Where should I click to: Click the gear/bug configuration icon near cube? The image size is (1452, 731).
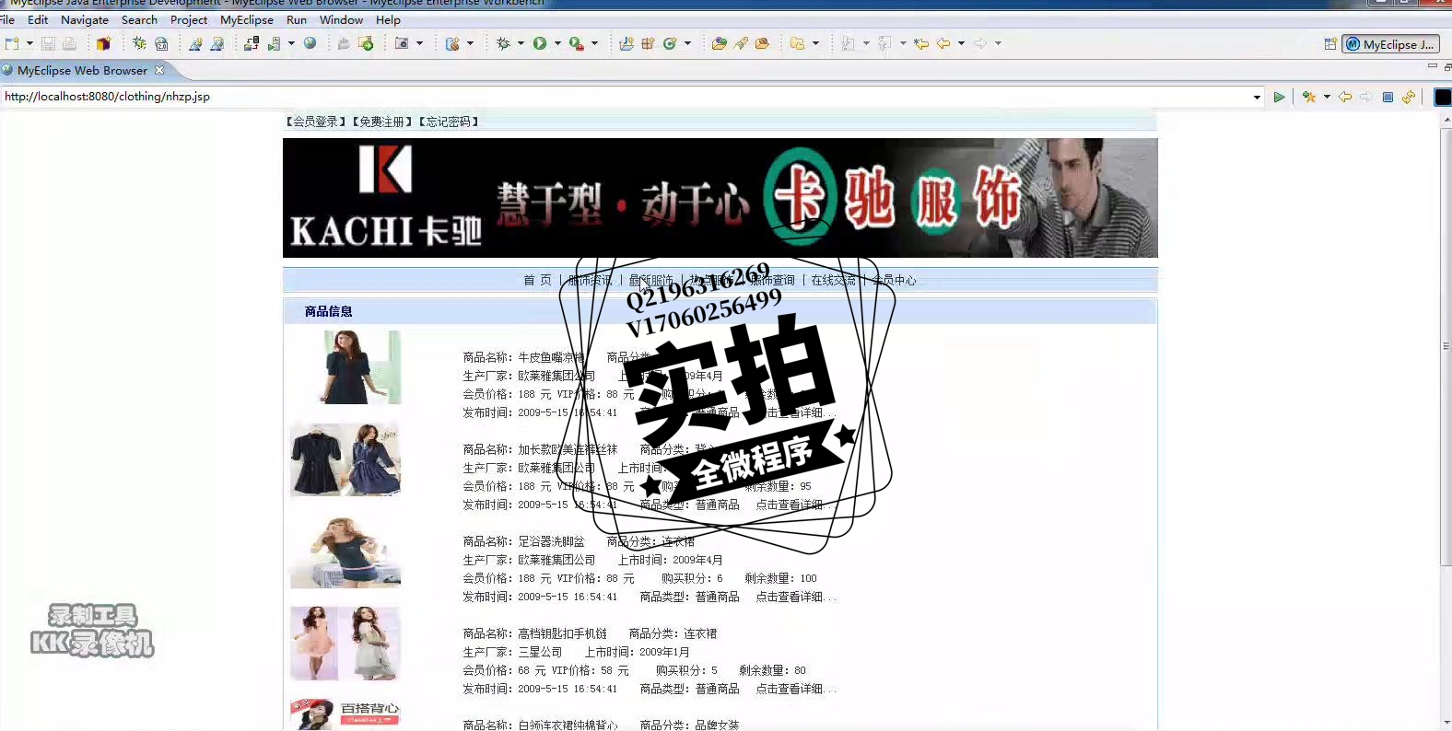click(x=139, y=43)
